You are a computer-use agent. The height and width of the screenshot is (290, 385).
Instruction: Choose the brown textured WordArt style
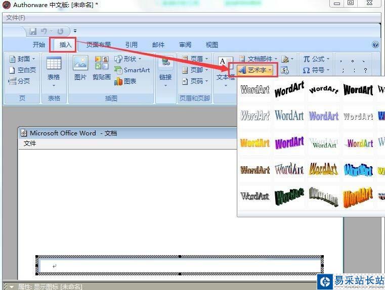point(255,170)
